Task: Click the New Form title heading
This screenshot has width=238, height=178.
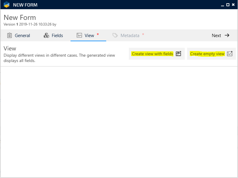Action: click(x=20, y=18)
